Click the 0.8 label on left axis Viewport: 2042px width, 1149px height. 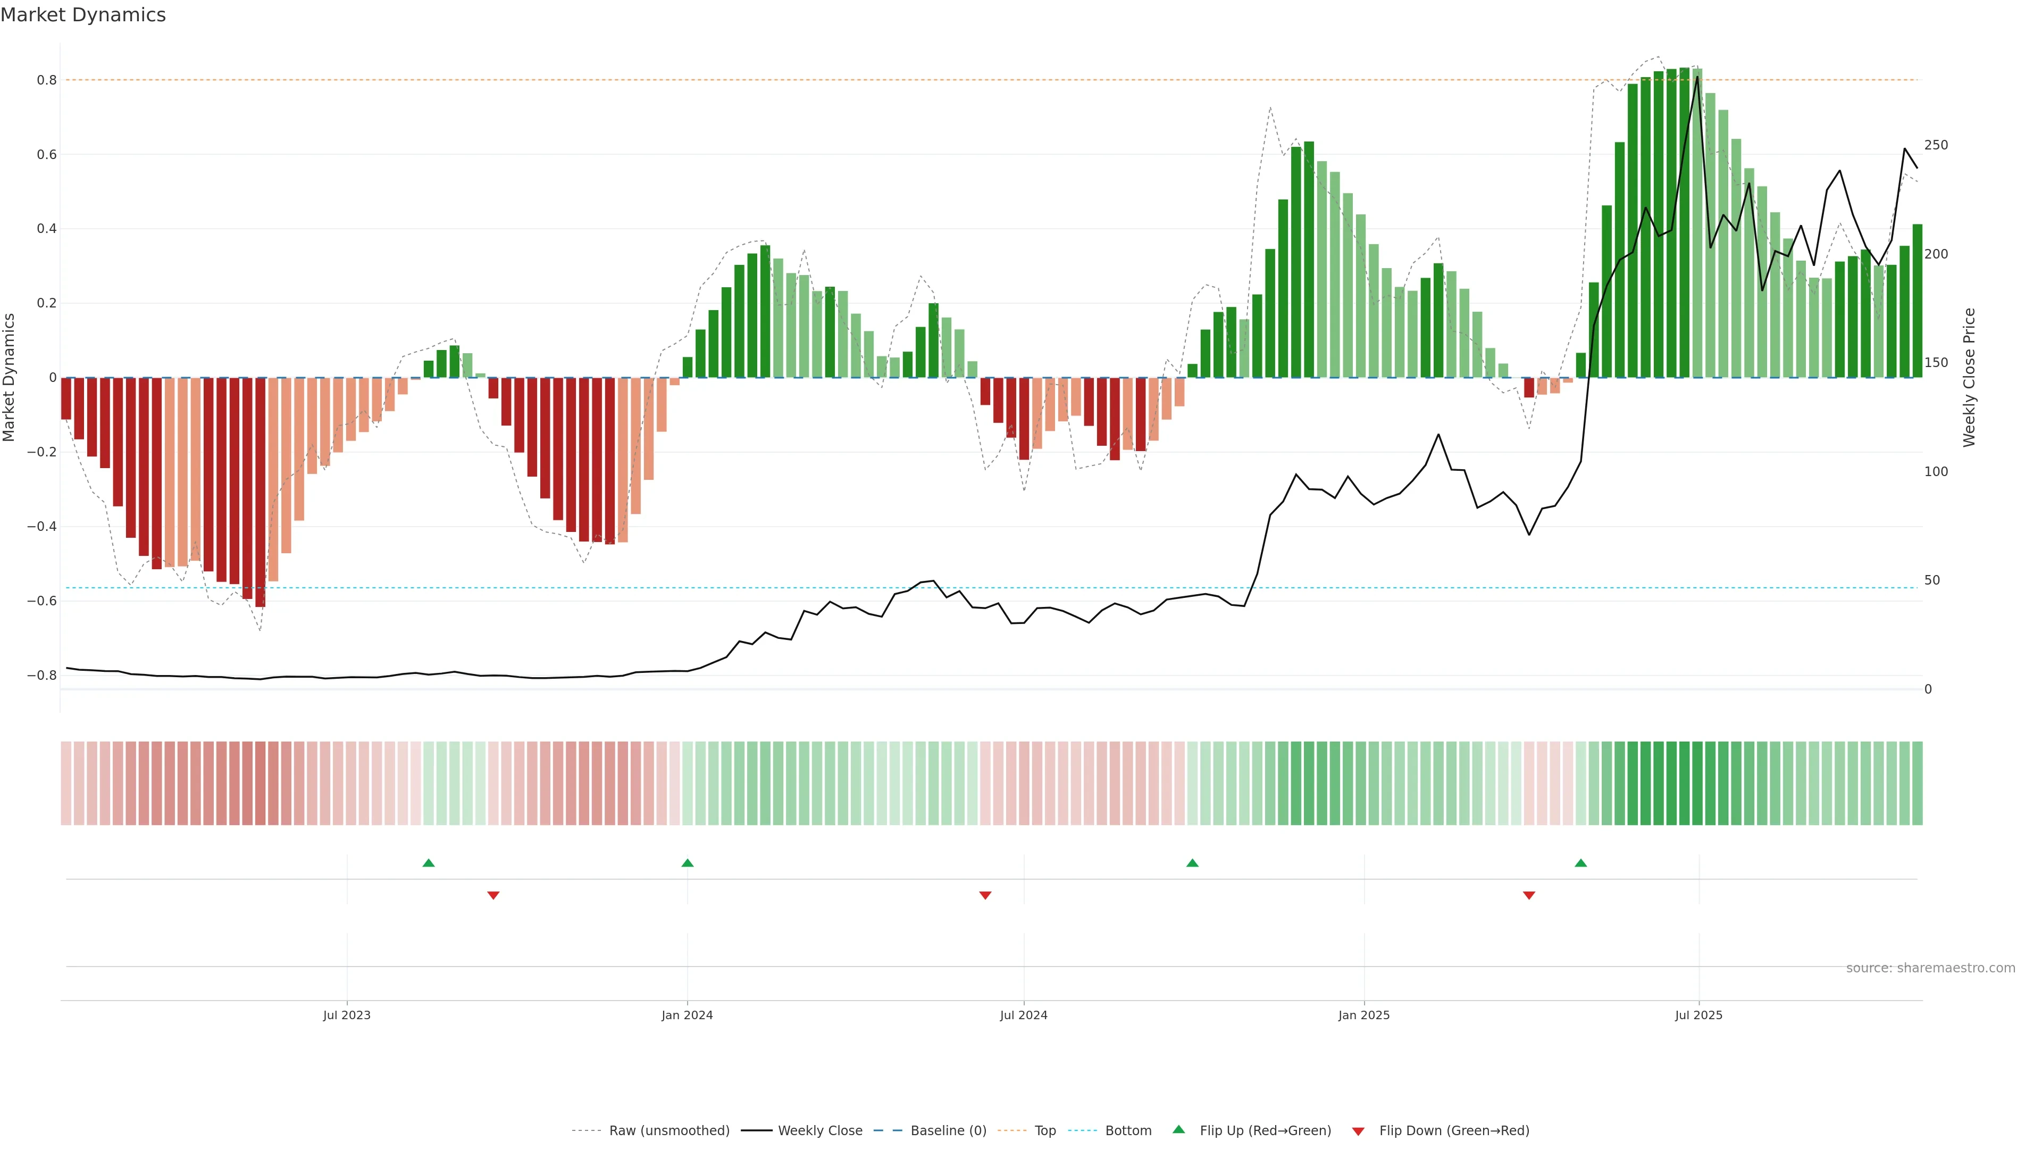tap(47, 80)
